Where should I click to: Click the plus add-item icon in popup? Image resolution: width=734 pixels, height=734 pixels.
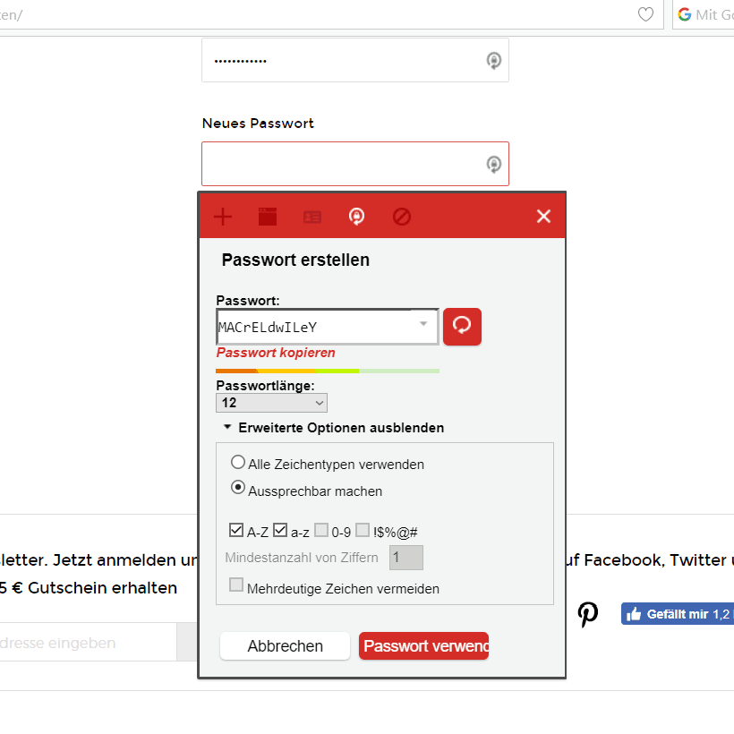[x=223, y=217]
